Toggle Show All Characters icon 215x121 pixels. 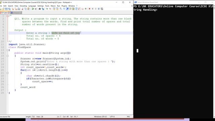coord(64,9)
